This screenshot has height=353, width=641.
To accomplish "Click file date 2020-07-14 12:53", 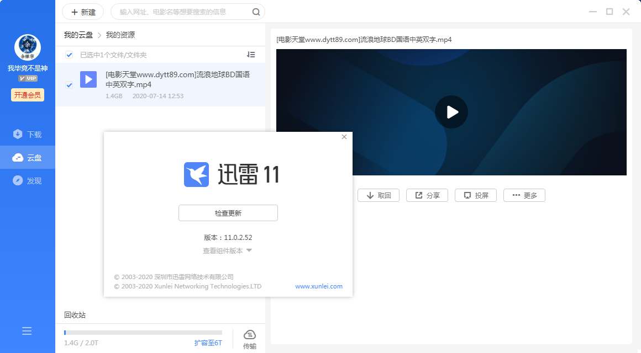I will tap(158, 96).
